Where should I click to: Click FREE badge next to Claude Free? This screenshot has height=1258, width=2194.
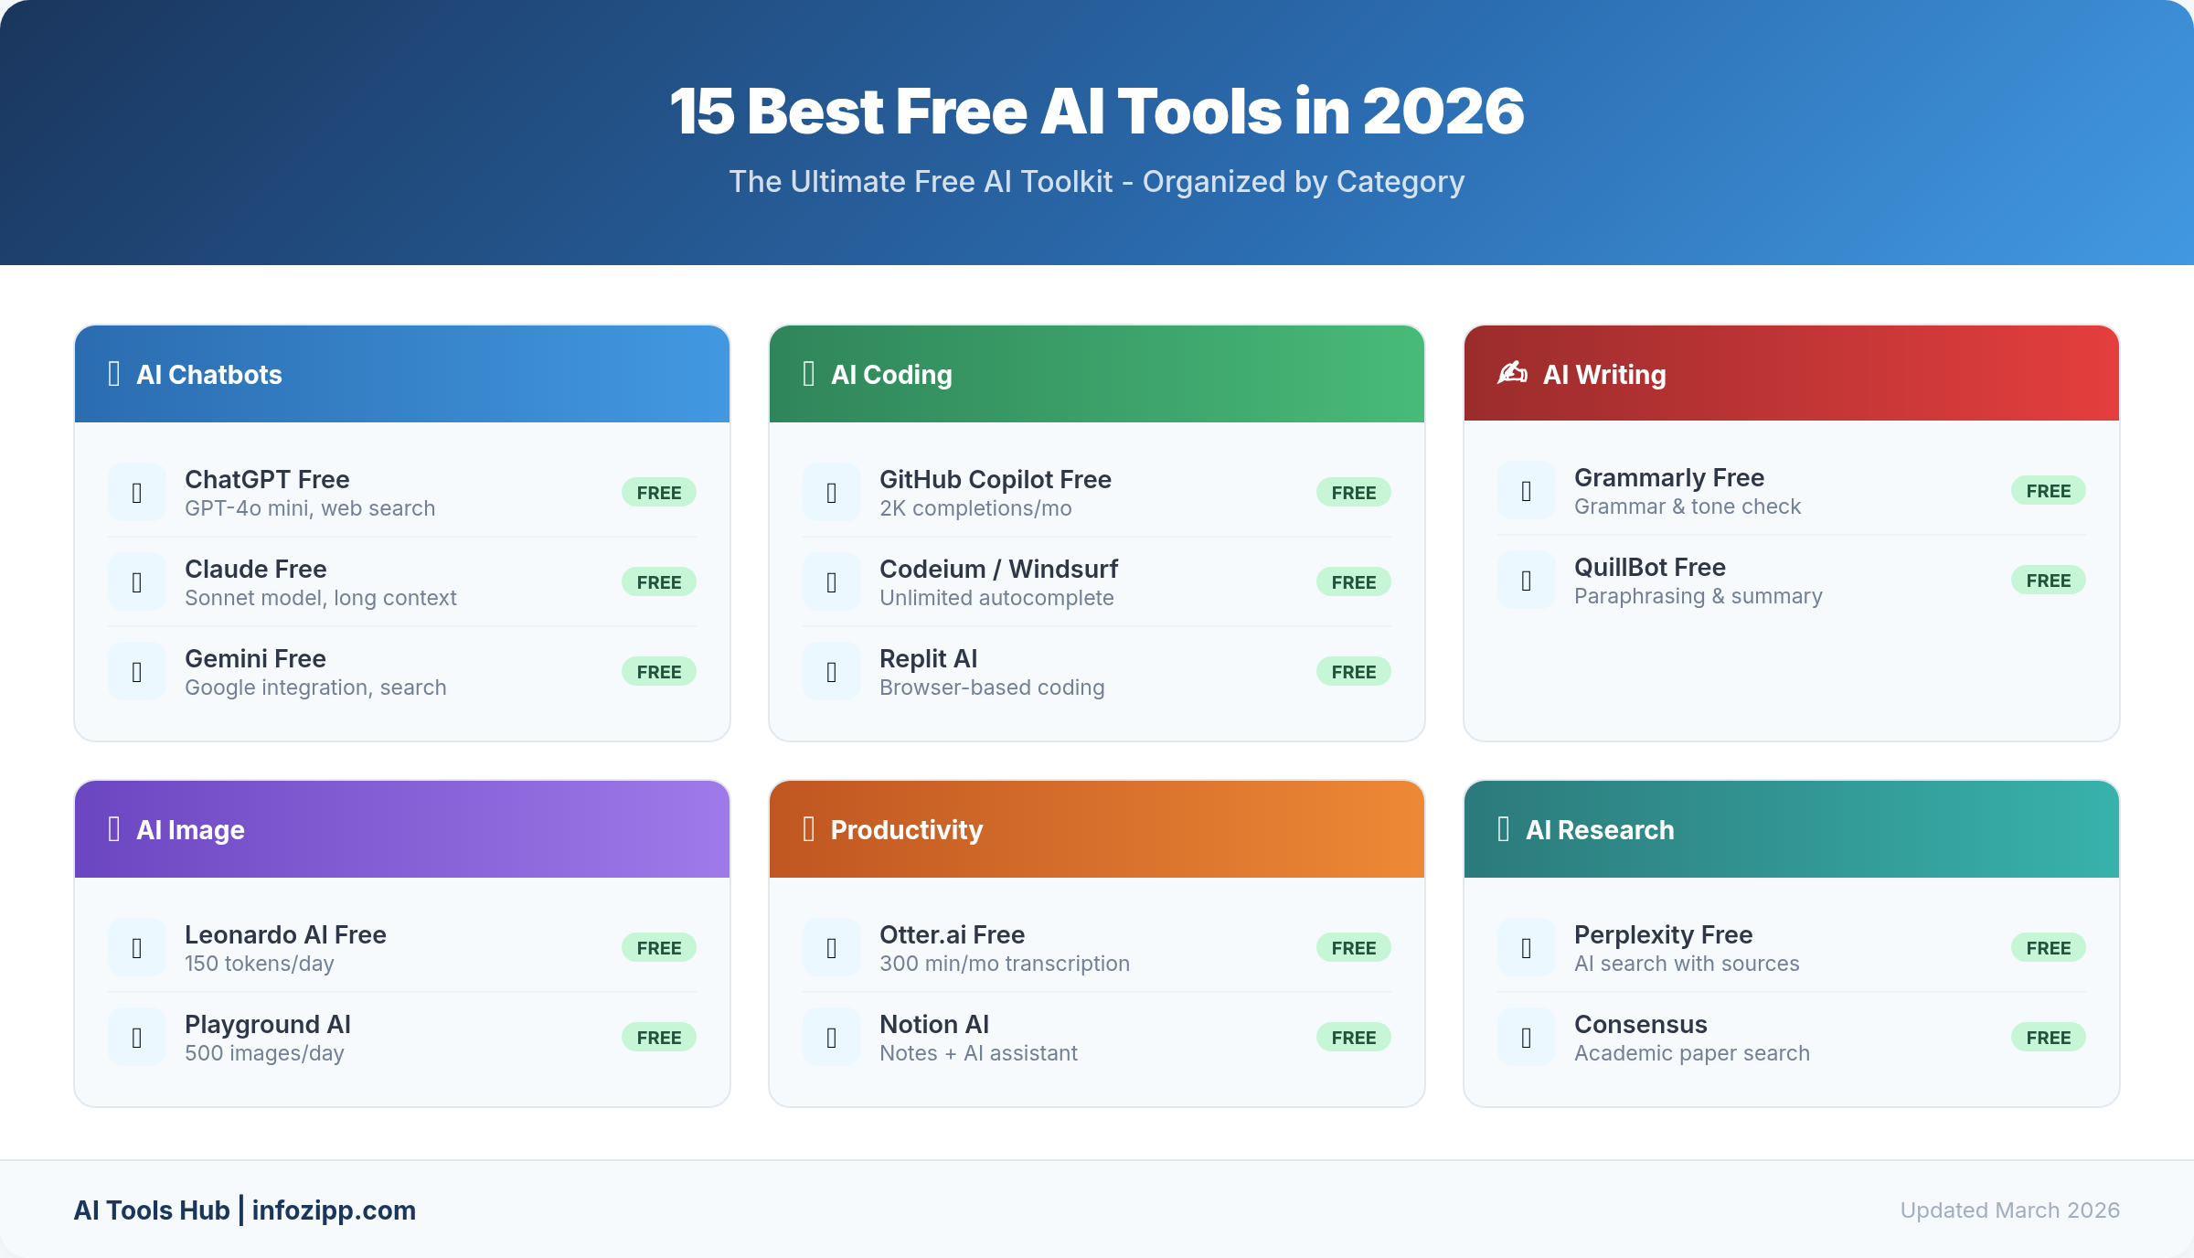coord(659,581)
